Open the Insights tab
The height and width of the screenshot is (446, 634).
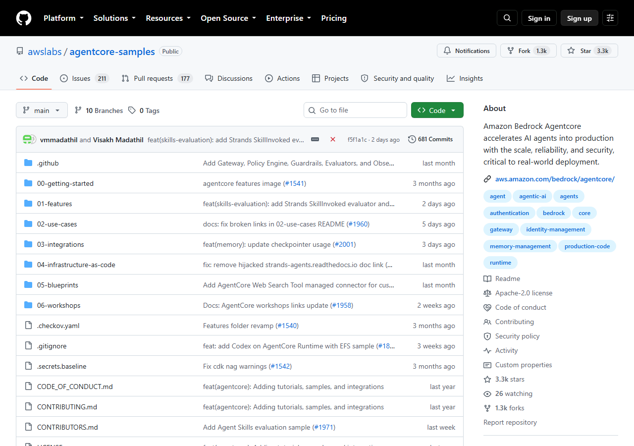coord(465,78)
